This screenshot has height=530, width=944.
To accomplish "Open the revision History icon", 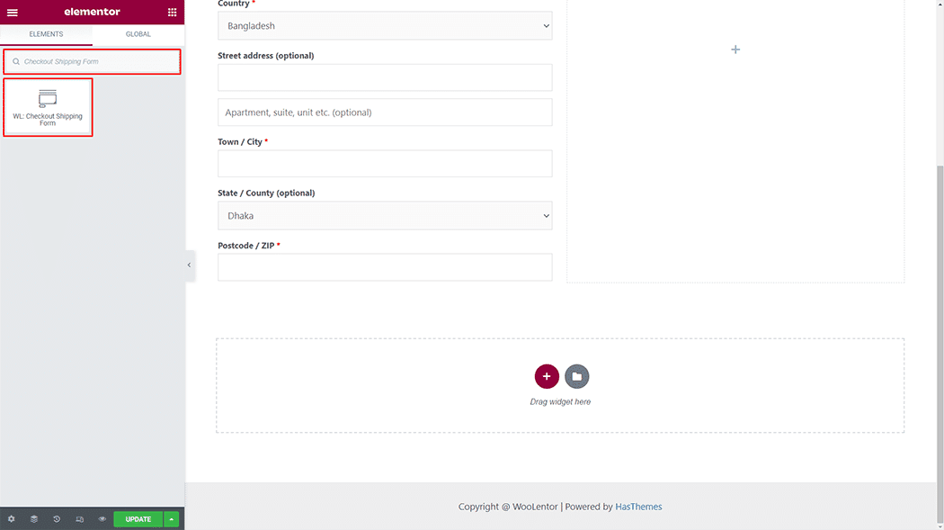I will (57, 519).
